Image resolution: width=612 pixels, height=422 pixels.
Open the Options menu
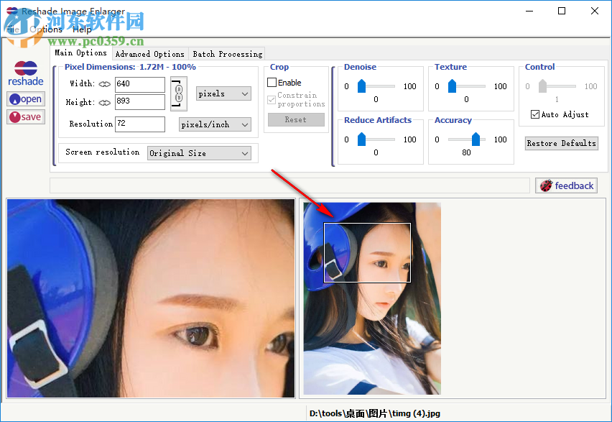click(45, 29)
